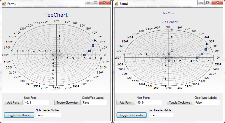Viewport: 225px width, 123px height.
Task: Focus Next Point field in left window
Action: tap(37, 103)
